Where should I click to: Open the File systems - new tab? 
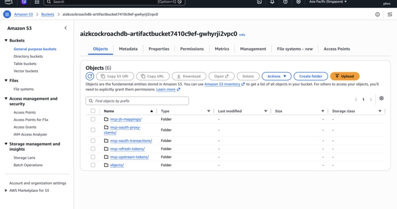click(x=295, y=49)
